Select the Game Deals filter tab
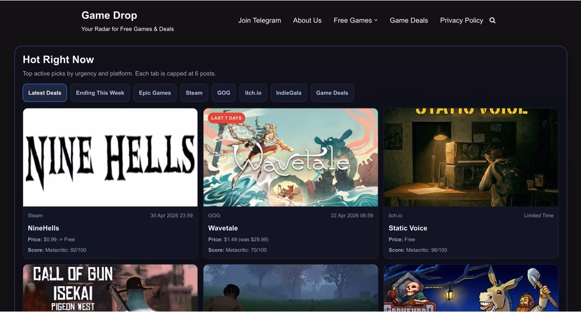This screenshot has width=581, height=312. pyautogui.click(x=332, y=93)
